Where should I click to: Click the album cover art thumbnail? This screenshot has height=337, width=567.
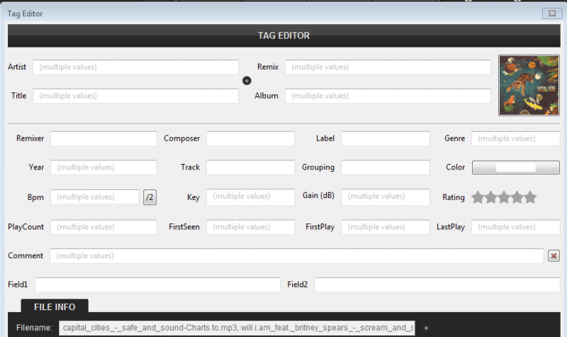529,85
